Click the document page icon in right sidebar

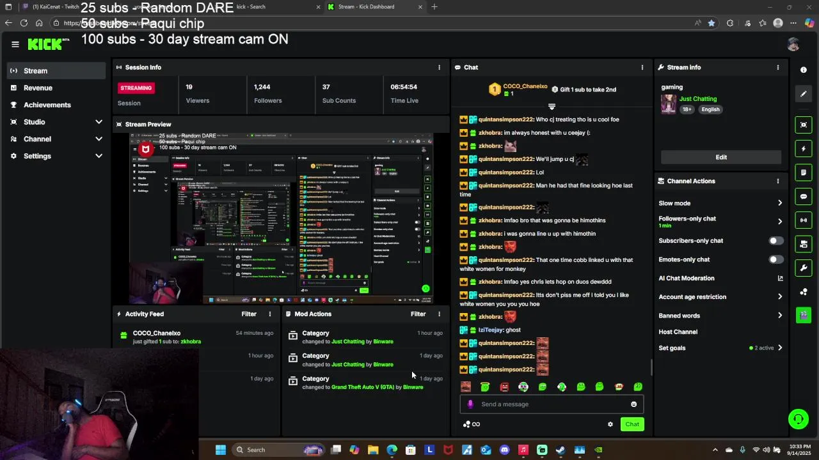tap(804, 172)
